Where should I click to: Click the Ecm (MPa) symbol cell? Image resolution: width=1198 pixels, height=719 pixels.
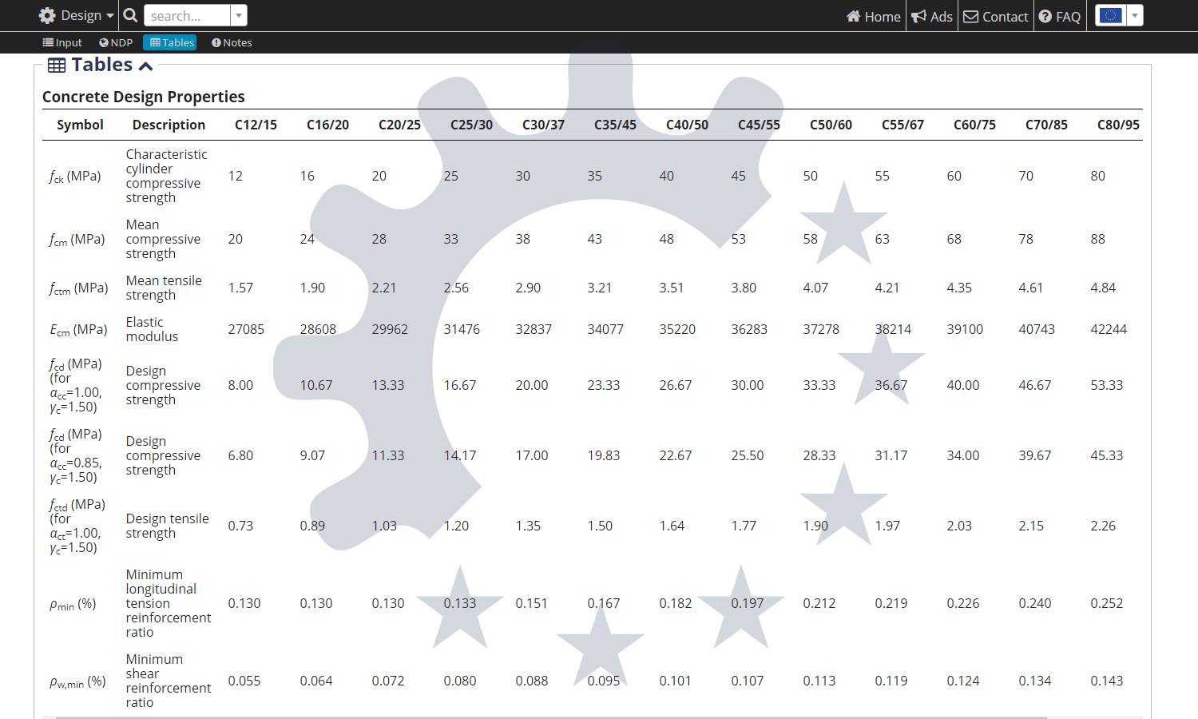[x=78, y=329]
